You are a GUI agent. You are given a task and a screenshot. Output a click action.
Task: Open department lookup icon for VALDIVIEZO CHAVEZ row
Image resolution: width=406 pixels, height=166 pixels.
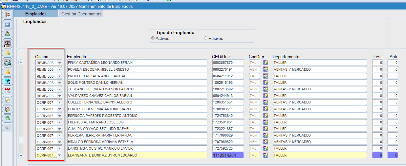(266, 96)
